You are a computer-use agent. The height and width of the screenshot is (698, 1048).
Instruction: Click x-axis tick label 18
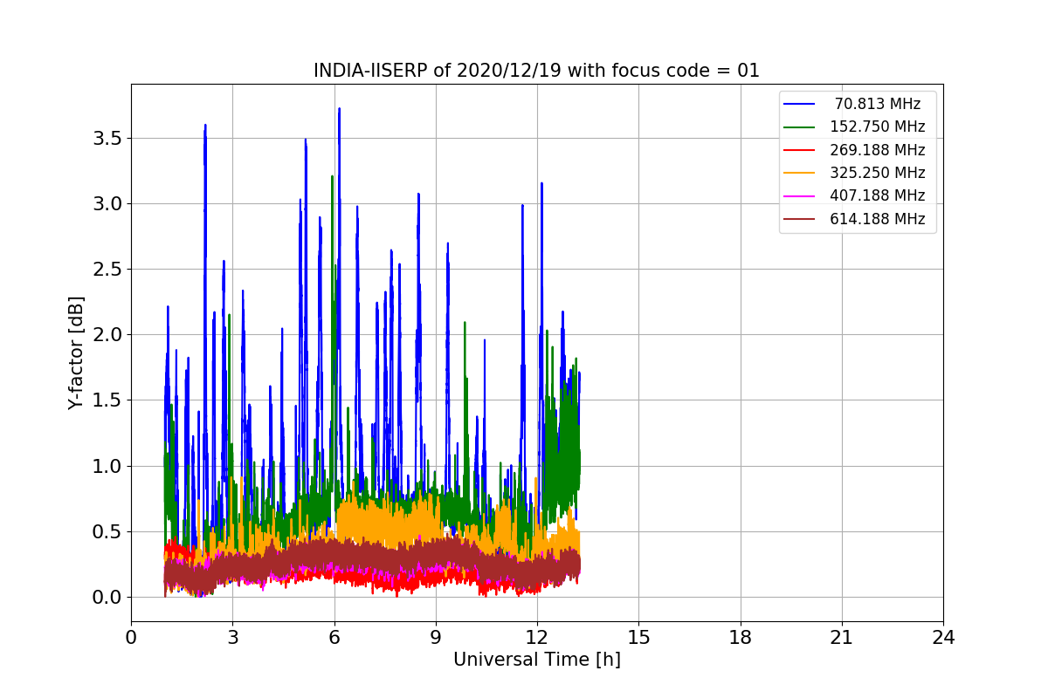coord(740,638)
